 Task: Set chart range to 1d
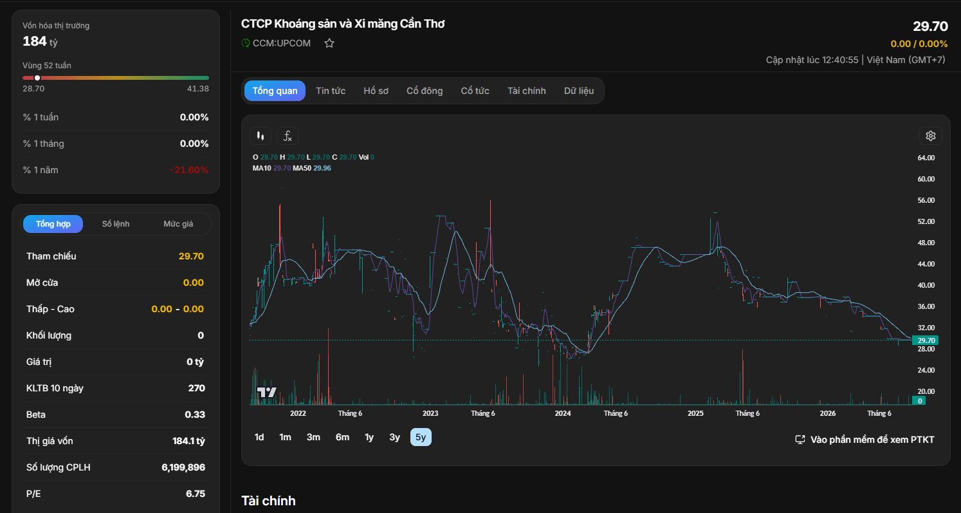point(259,437)
